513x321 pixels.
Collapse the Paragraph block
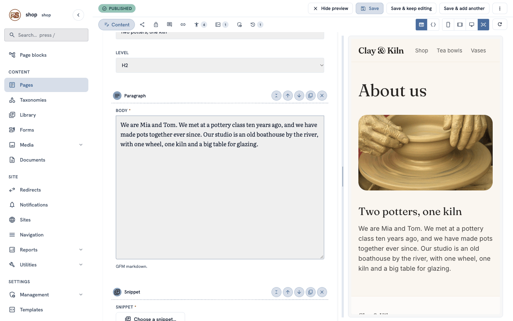tap(276, 96)
